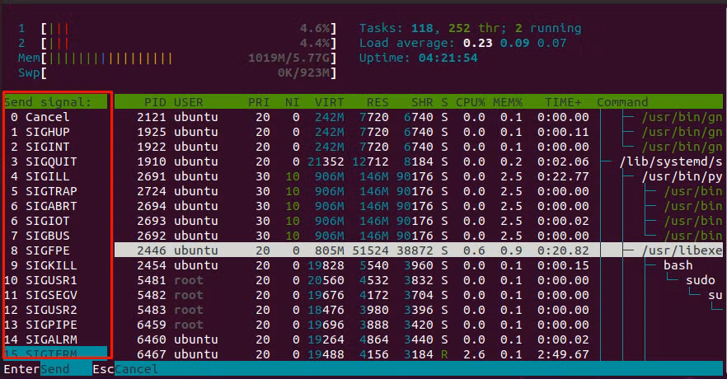The image size is (727, 379).
Task: Select process row with PID 2121
Action: click(419, 117)
